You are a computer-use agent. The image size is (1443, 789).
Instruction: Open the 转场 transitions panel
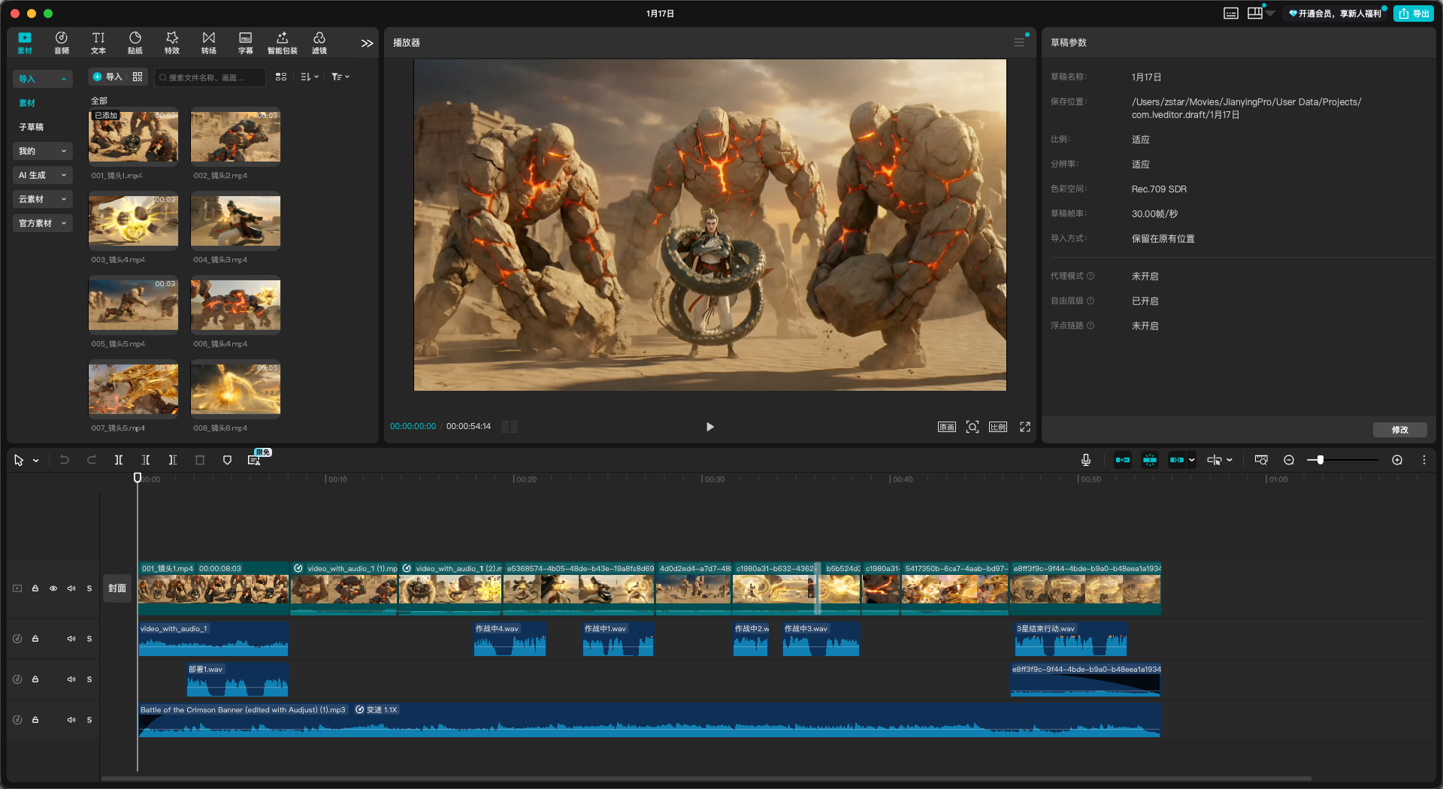point(209,43)
